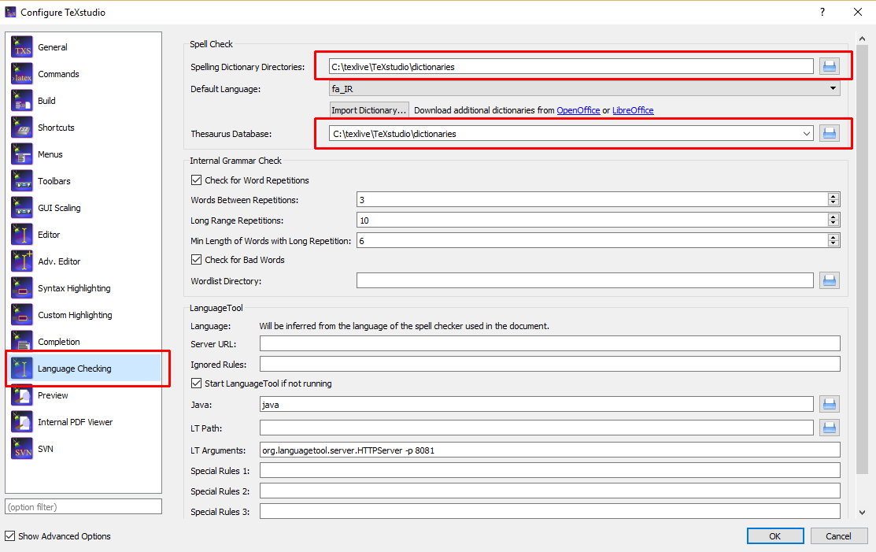
Task: Click the GUI Scaling icon
Action: (22, 208)
